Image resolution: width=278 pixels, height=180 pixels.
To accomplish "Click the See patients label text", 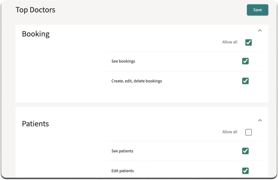I will pyautogui.click(x=122, y=151).
